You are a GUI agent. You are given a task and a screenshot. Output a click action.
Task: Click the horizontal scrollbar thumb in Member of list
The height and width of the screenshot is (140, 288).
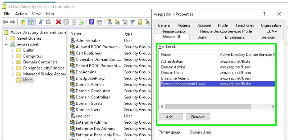point(208,107)
